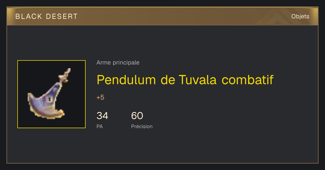Click the 34 attack power value
The image size is (325, 170).
pos(102,116)
